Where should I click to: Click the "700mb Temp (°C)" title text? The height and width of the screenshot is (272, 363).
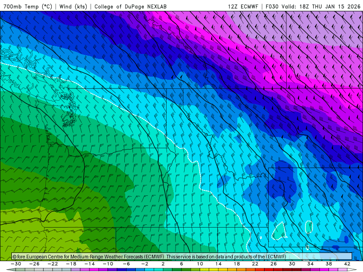pyautogui.click(x=28, y=6)
